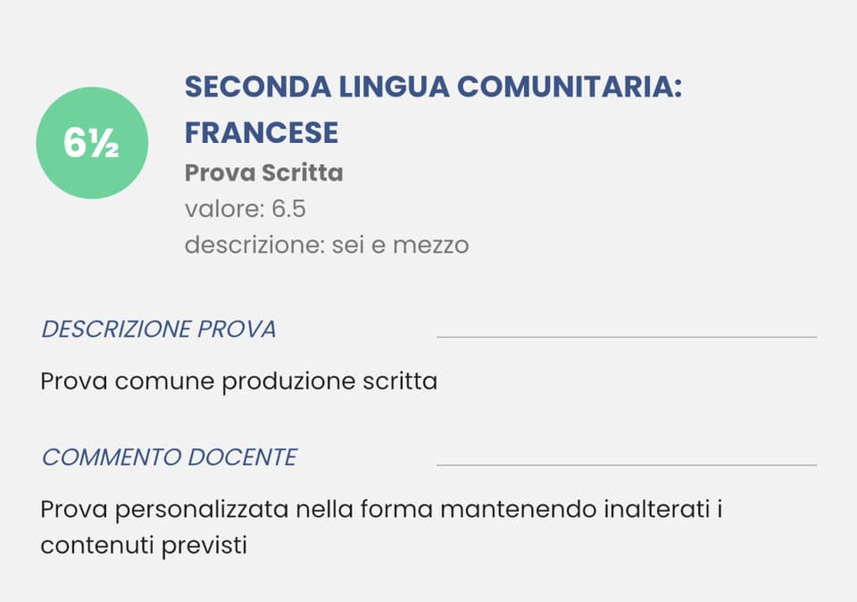
Task: Click the ½ fraction inside grade badge
Action: coord(104,145)
